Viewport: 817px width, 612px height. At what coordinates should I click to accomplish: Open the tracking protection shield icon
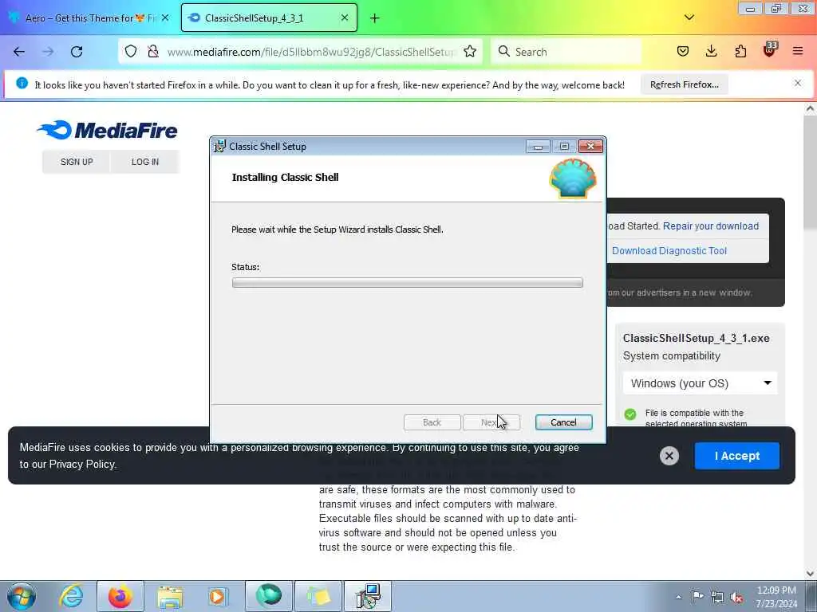(x=131, y=52)
